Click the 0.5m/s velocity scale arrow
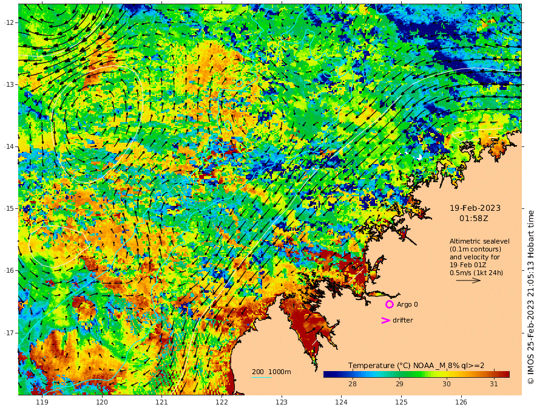This screenshot has width=534, height=413. (468, 281)
